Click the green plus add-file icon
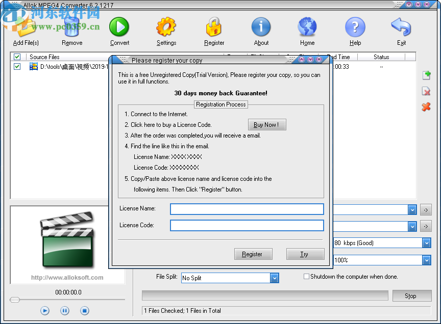The image size is (441, 324). tap(426, 75)
